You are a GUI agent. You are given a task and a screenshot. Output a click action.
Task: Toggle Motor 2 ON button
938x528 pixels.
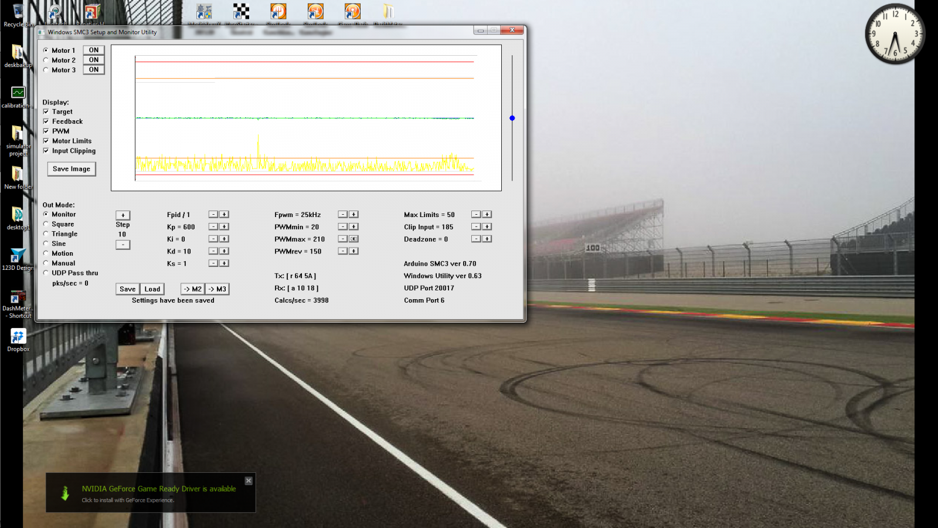94,60
